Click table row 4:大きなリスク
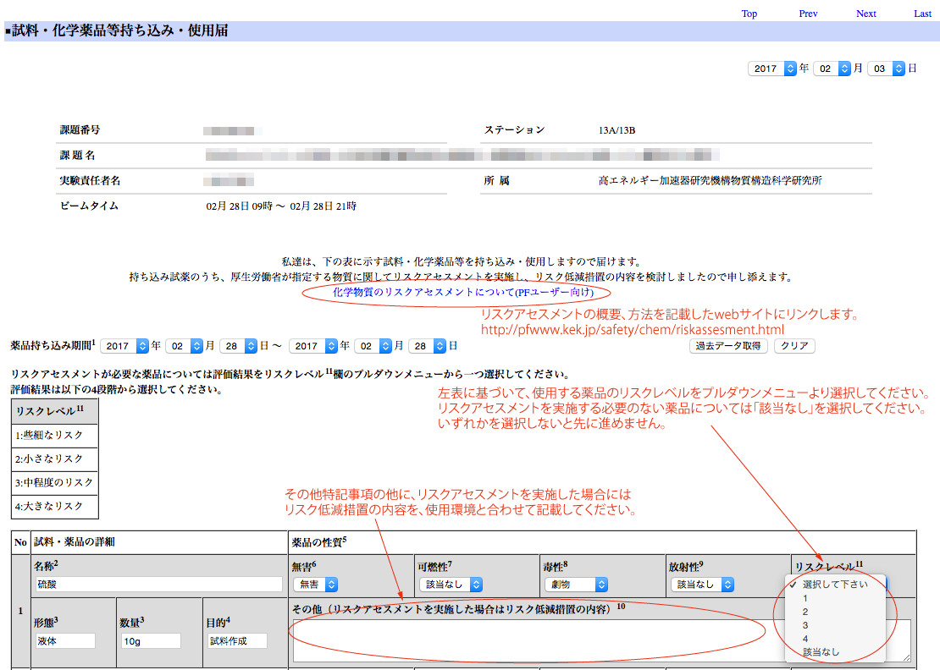This screenshot has width=940, height=670. point(54,507)
